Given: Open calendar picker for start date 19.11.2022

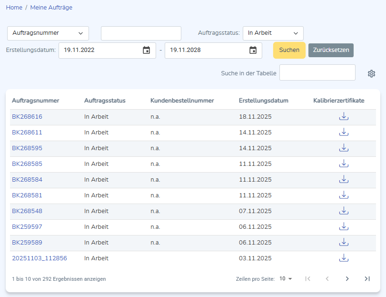Looking at the screenshot, I should (x=147, y=50).
